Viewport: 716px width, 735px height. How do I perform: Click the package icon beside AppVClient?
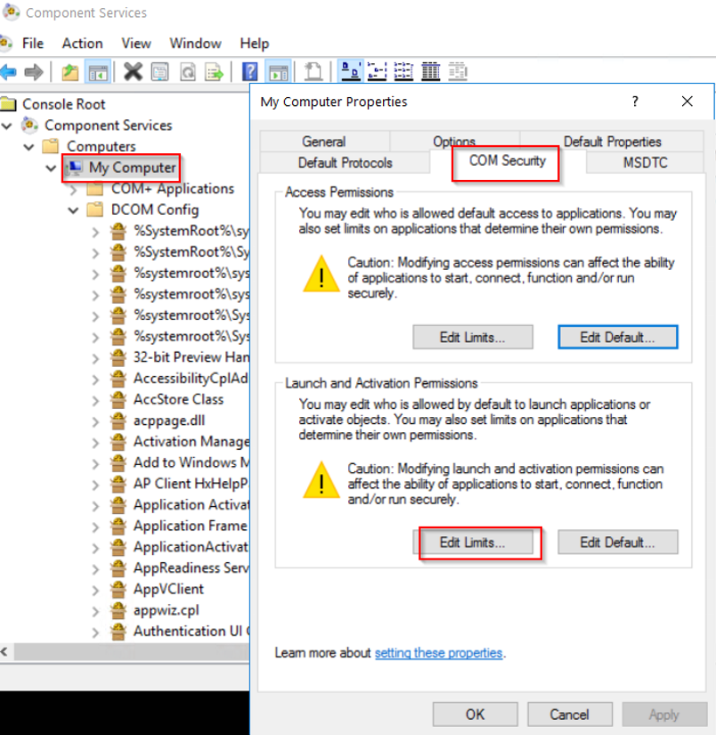click(x=118, y=589)
